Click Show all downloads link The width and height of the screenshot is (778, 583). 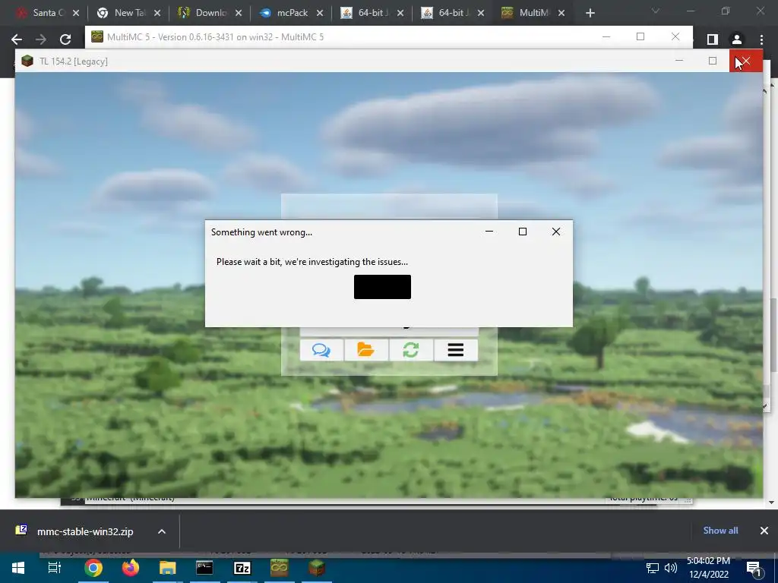720,531
